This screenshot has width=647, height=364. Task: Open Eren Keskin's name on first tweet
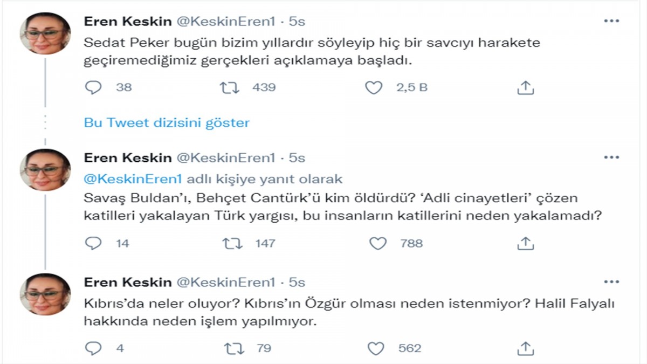point(128,22)
